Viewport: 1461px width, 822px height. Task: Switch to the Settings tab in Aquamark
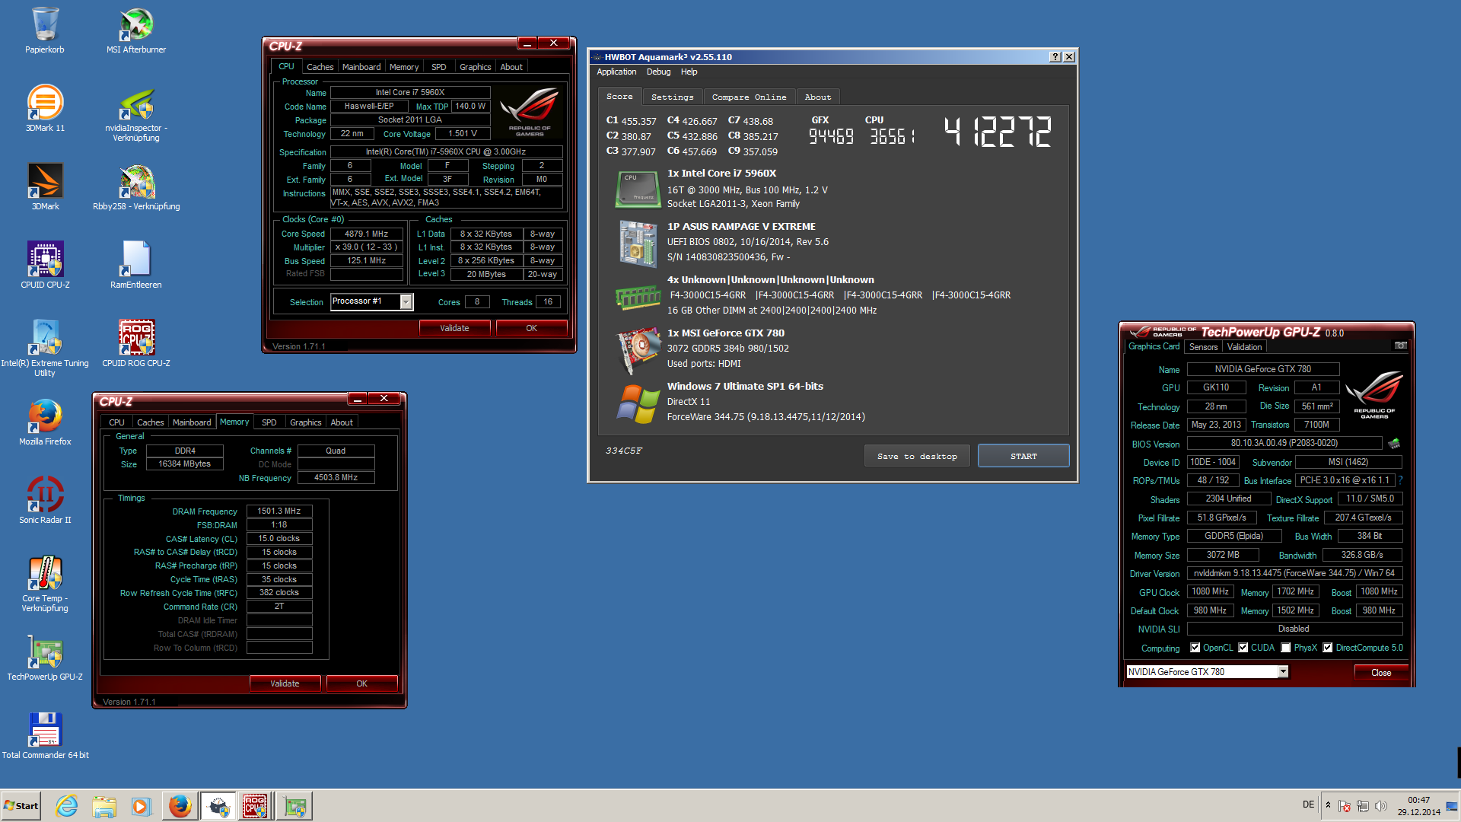point(673,97)
